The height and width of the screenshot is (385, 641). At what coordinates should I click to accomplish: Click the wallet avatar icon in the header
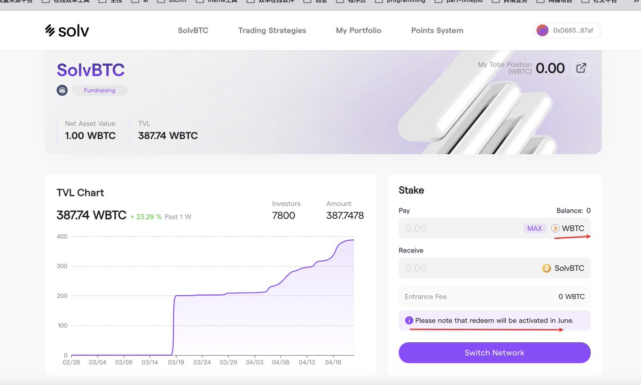(543, 30)
